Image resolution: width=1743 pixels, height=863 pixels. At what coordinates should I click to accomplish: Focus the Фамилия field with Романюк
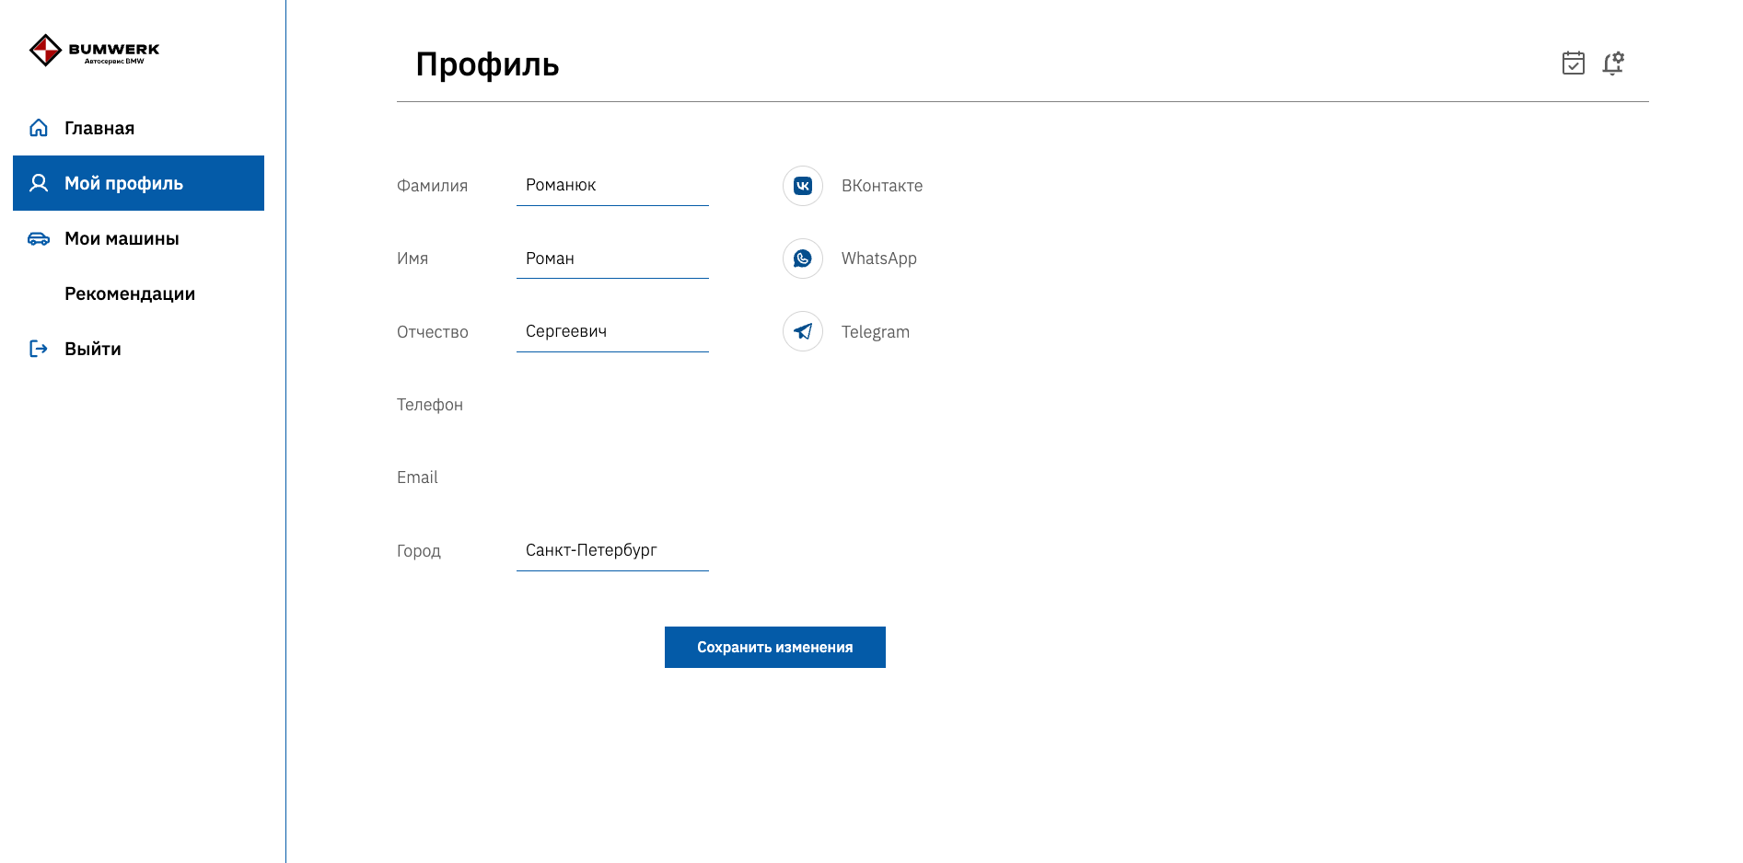point(612,186)
